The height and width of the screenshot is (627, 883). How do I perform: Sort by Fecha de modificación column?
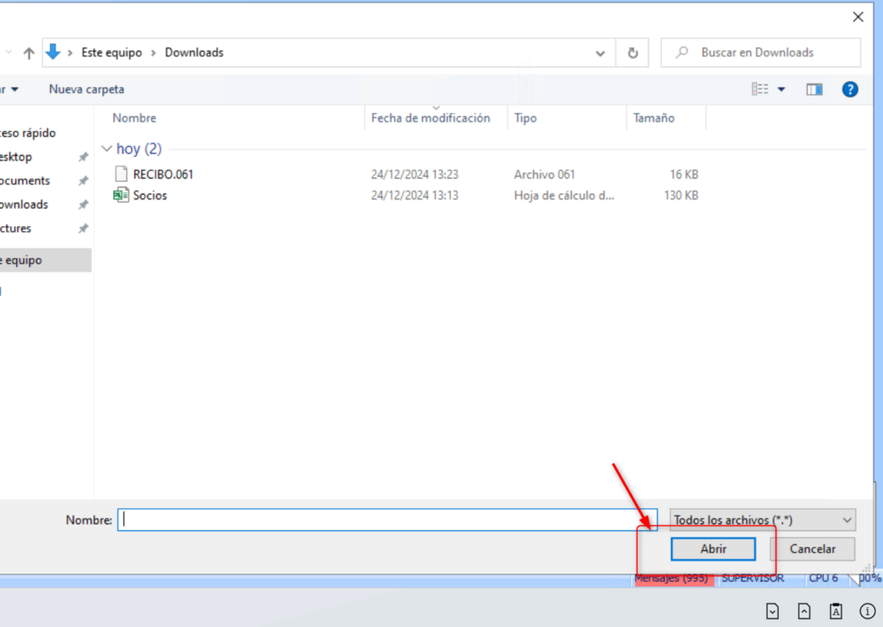[x=430, y=118]
